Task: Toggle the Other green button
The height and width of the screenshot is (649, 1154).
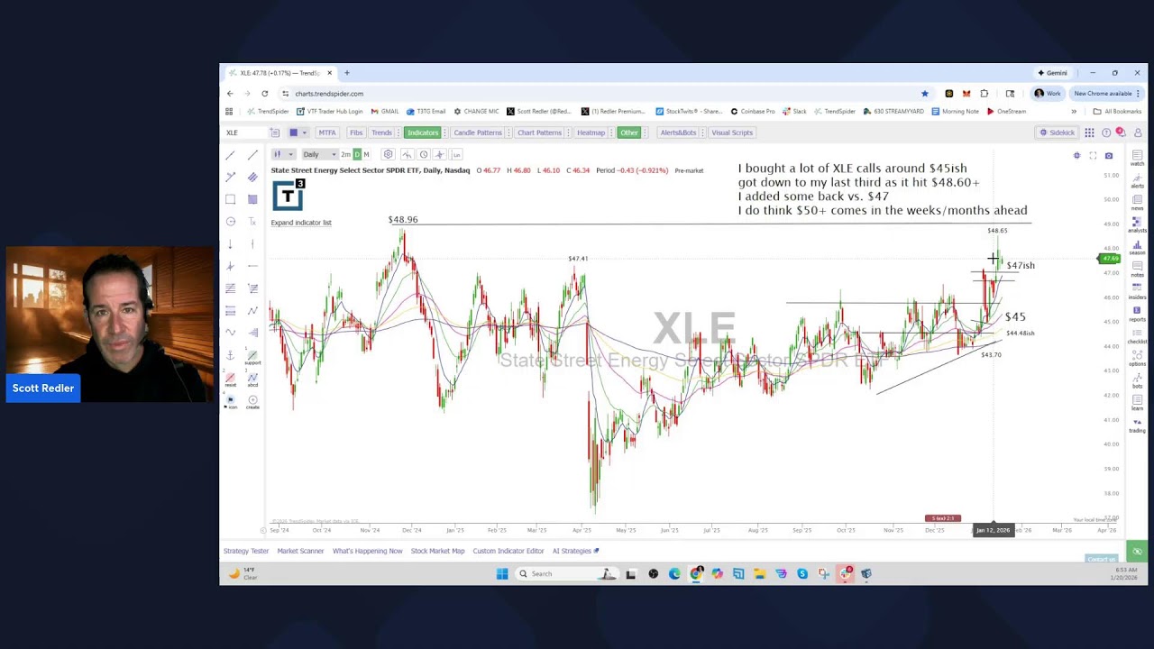Action: tap(629, 133)
